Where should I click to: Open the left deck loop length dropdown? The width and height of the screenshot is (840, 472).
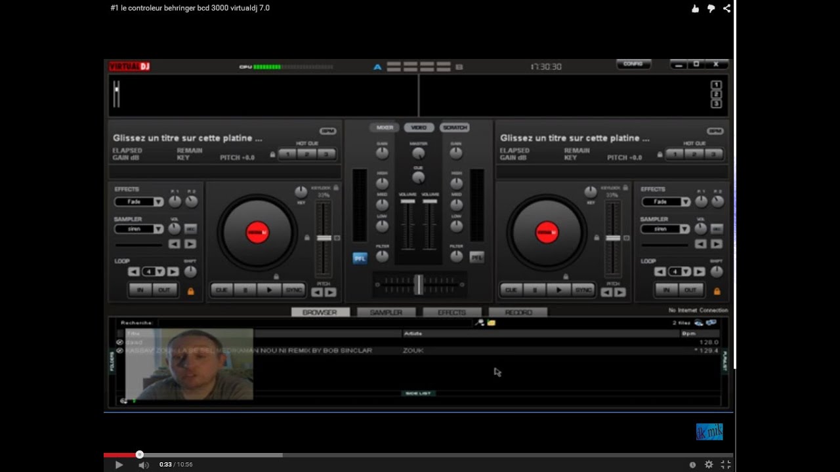(x=154, y=271)
